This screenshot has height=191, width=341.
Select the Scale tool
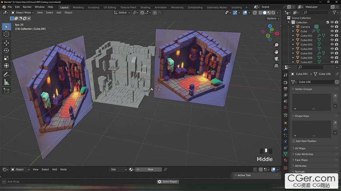(6, 58)
